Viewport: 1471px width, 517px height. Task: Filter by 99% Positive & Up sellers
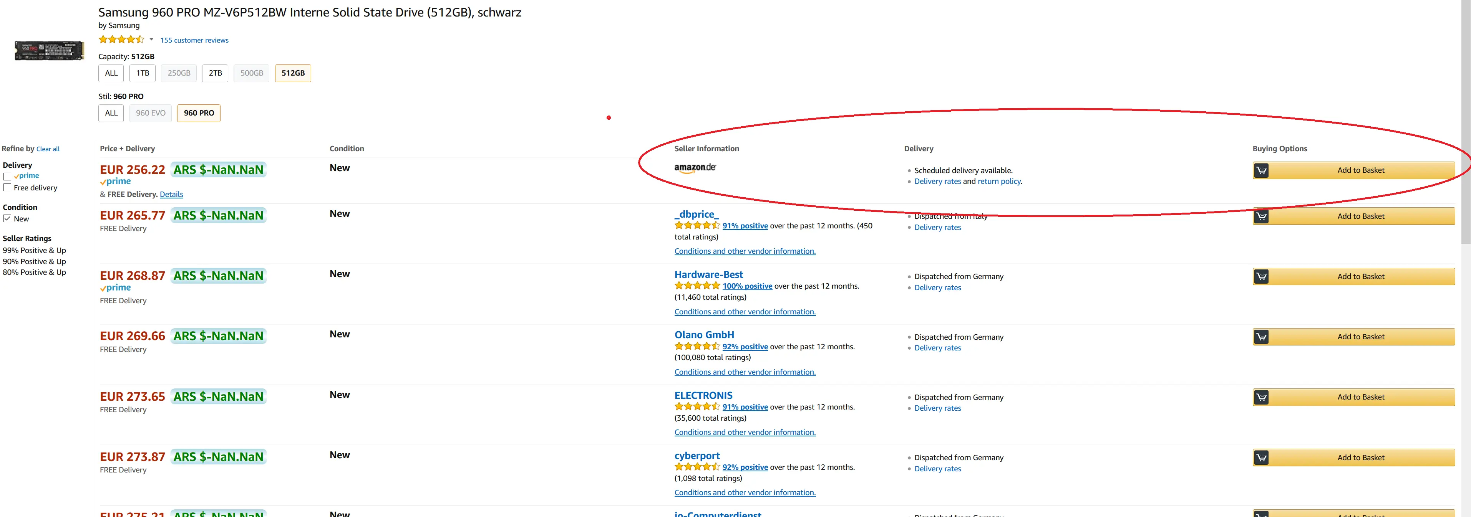(34, 251)
